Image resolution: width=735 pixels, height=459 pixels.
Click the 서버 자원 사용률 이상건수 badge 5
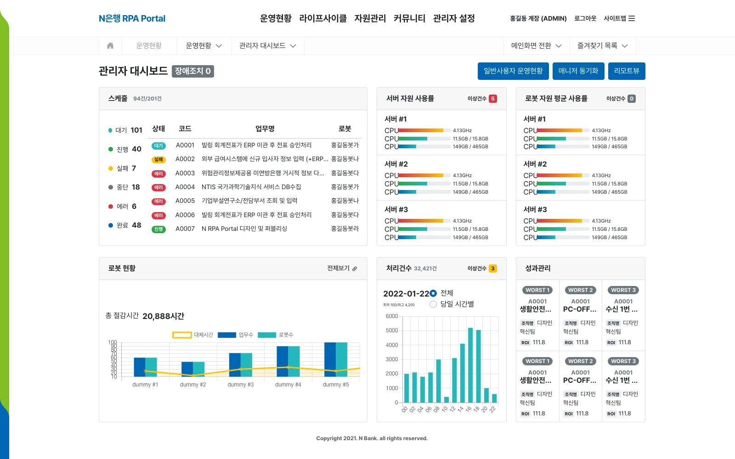tap(493, 99)
